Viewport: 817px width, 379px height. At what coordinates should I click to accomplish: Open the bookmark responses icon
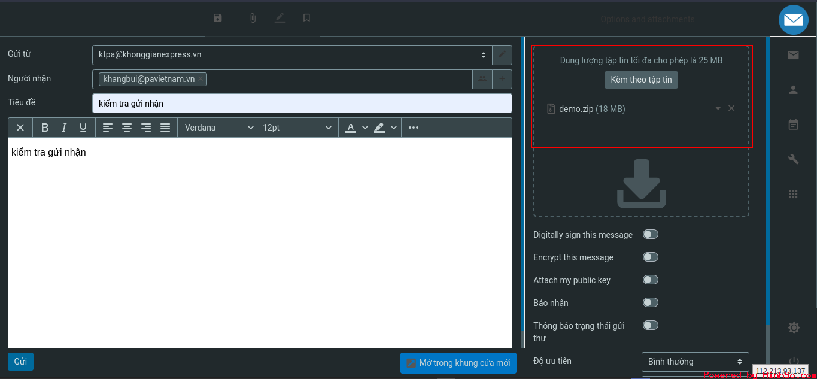click(x=306, y=18)
